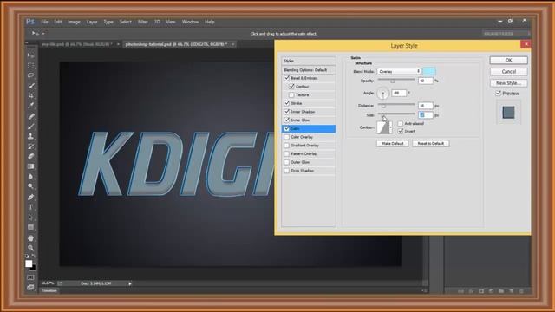Open the File menu
The height and width of the screenshot is (312, 555).
tap(44, 22)
